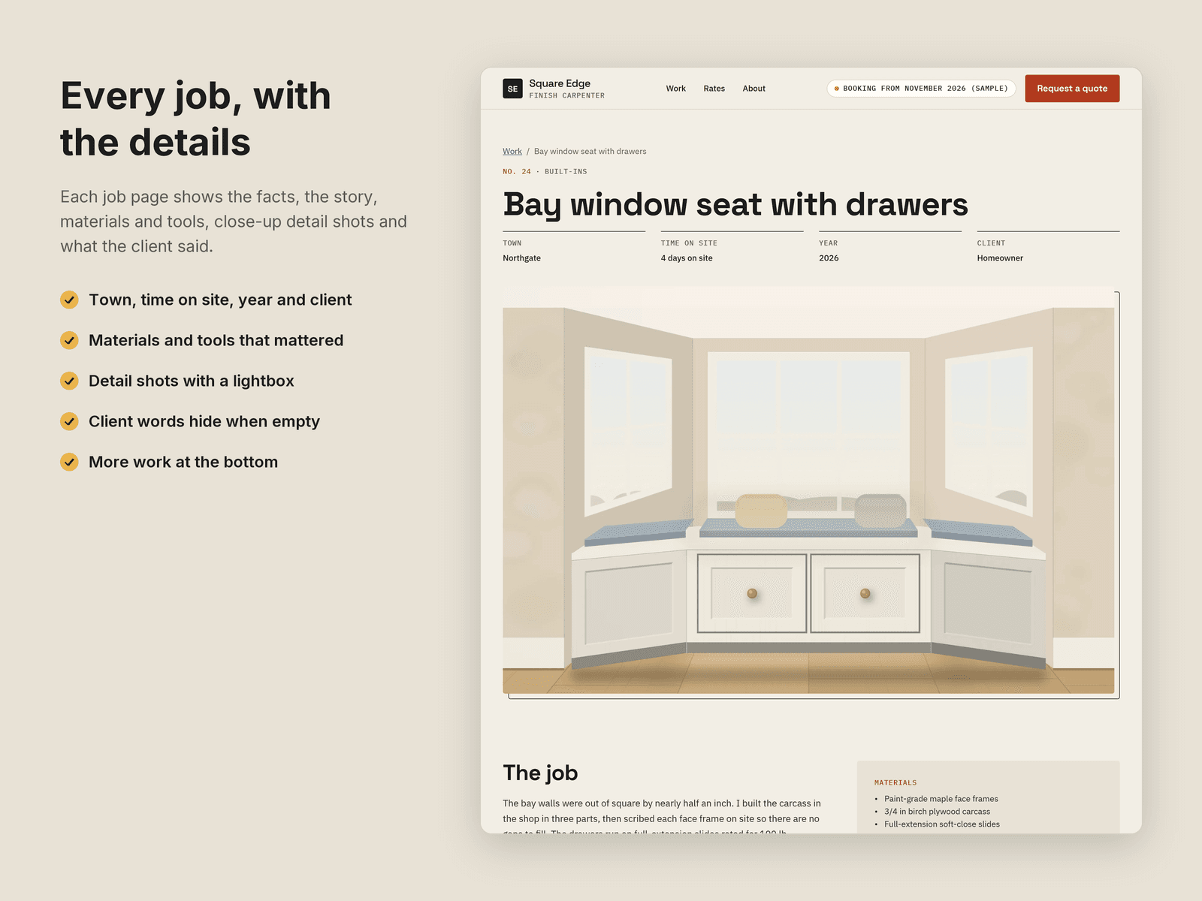Click 'Client words hide when empty' text

click(204, 421)
